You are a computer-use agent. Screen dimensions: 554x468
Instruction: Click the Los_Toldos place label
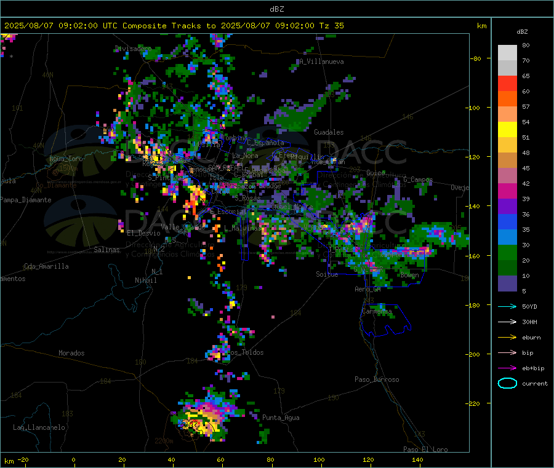point(246,352)
